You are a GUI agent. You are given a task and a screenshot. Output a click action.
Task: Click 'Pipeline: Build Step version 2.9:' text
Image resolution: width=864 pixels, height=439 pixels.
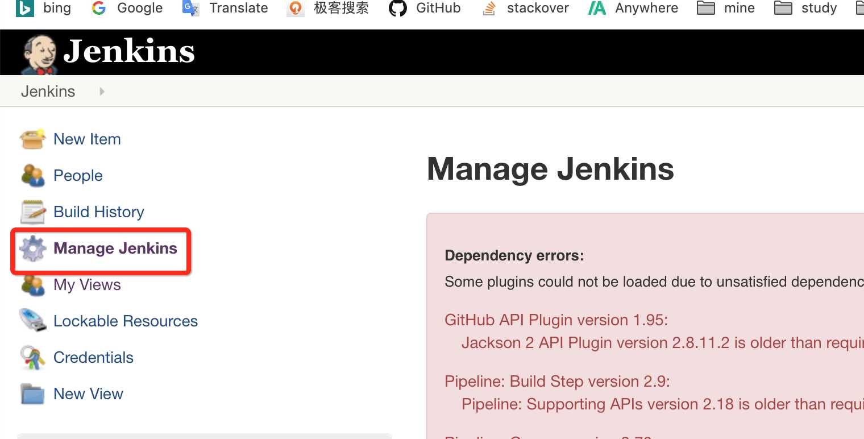tap(557, 382)
